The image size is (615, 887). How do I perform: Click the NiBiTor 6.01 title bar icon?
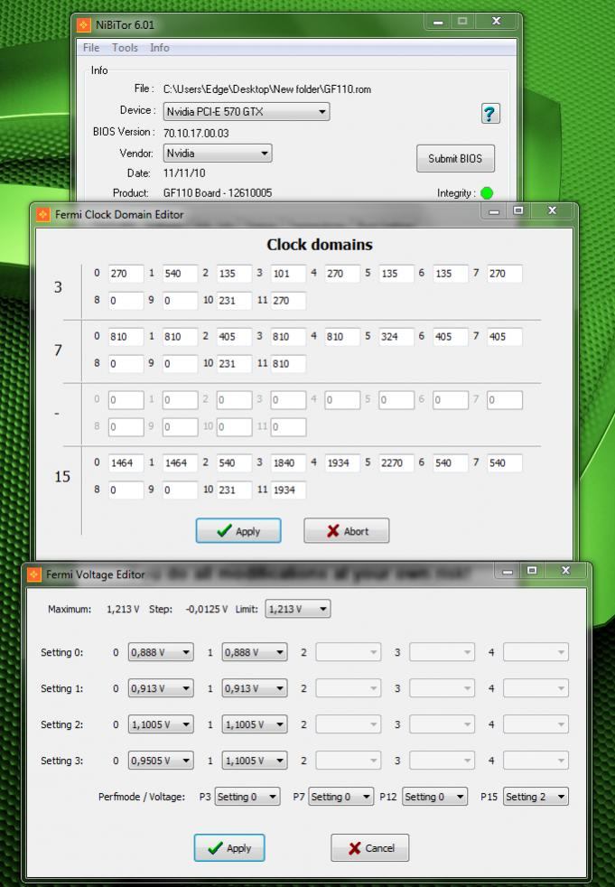(x=84, y=25)
